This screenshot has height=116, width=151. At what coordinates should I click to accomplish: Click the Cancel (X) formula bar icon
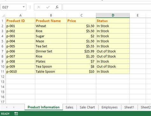39,7
